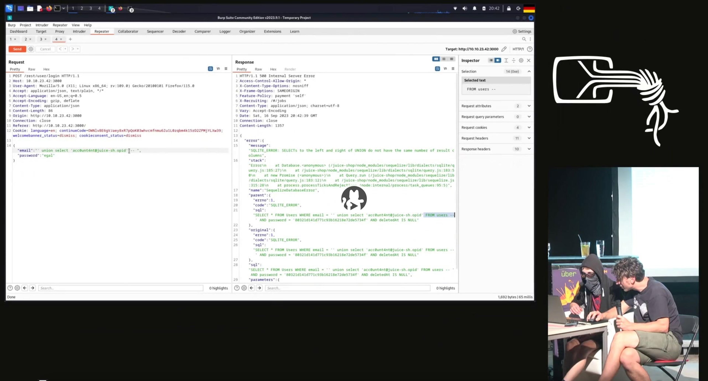The image size is (708, 381).
Task: Add new Repeater tab with plus icon
Action: [70, 39]
